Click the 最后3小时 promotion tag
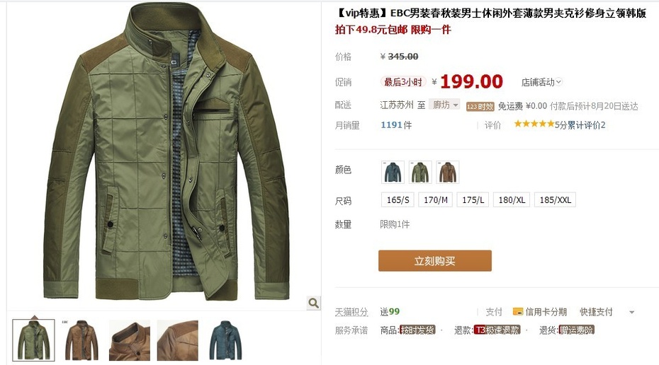Screen dimensions: 659x365 [403, 82]
